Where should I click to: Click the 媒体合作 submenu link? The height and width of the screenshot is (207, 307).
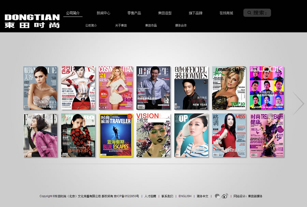click(x=181, y=26)
